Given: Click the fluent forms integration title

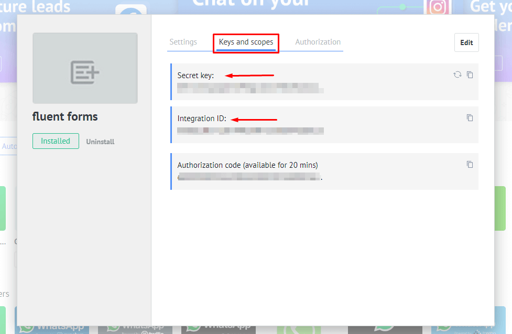Looking at the screenshot, I should [65, 116].
